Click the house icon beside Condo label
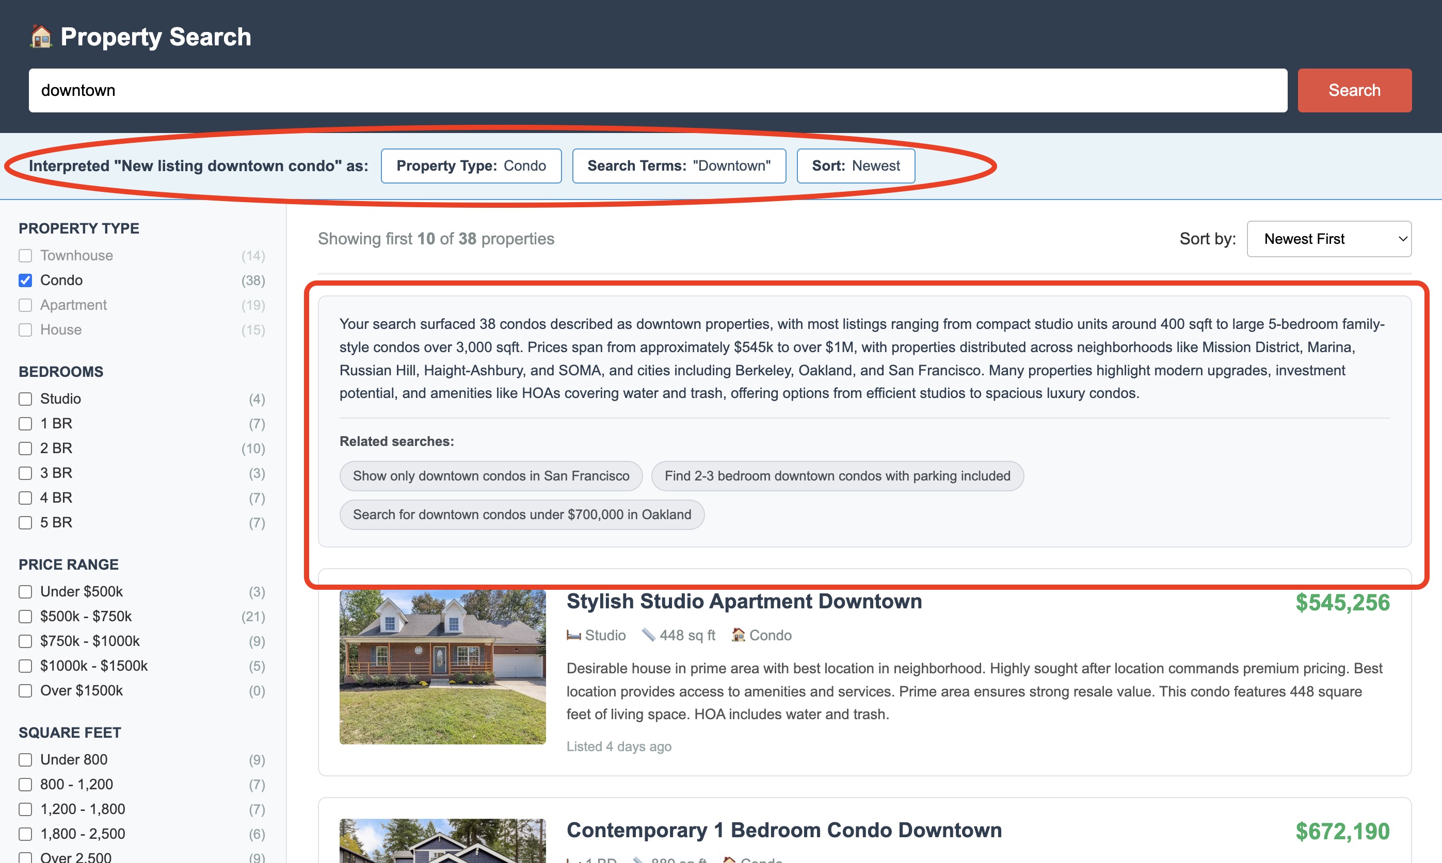 [x=738, y=635]
